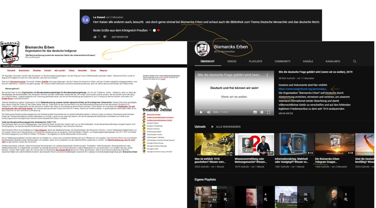Switch to the VIDEOS channel tab
The height and width of the screenshot is (208, 376).
[232, 61]
